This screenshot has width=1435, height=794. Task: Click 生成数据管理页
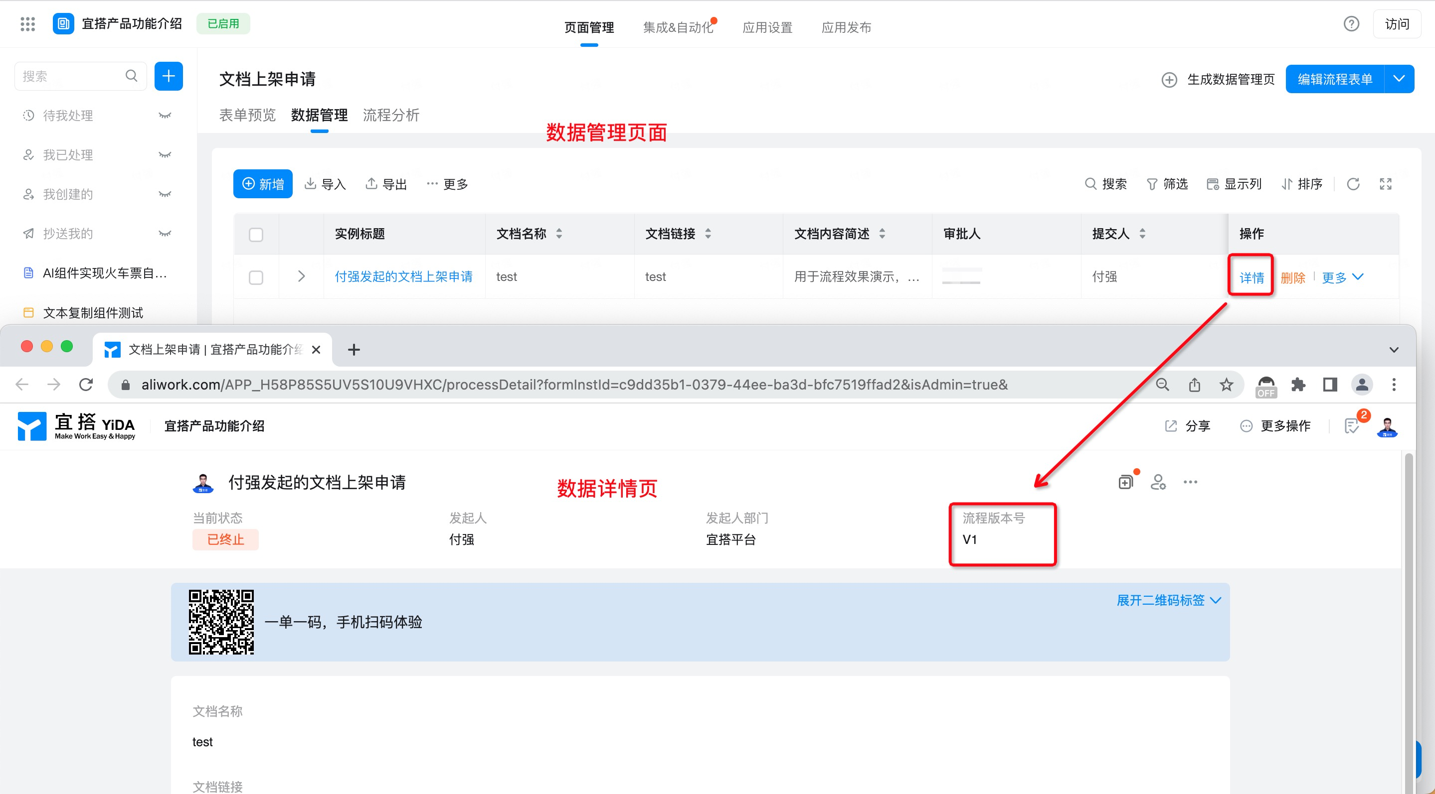pyautogui.click(x=1218, y=79)
